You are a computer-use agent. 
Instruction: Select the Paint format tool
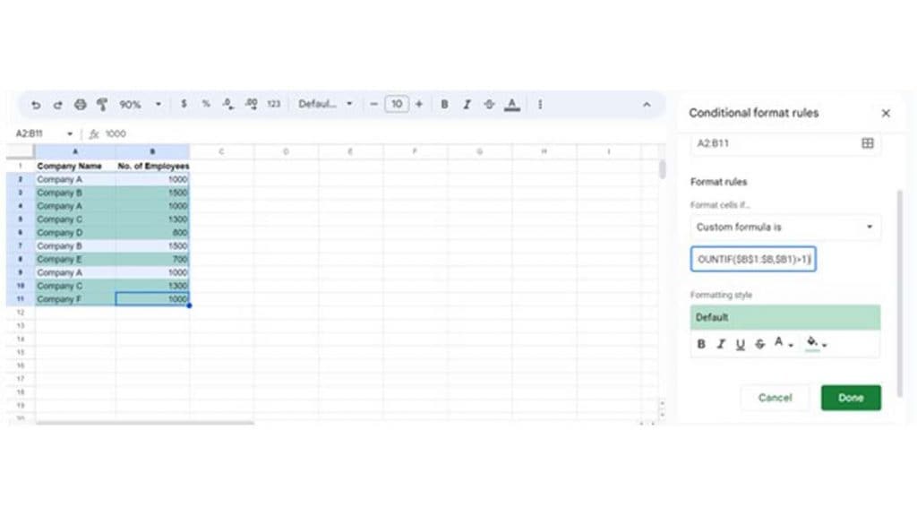102,104
